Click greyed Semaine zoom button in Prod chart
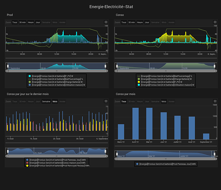Viewport: 221px width, 190px height. [x=46, y=22]
